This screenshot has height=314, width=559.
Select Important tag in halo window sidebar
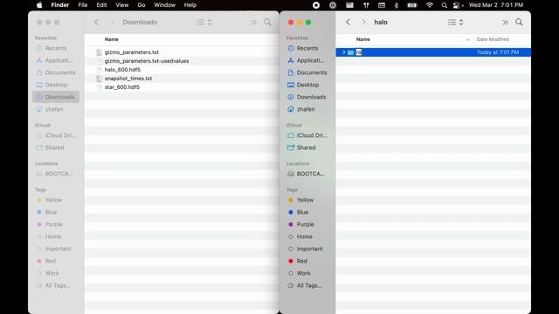click(x=305, y=249)
